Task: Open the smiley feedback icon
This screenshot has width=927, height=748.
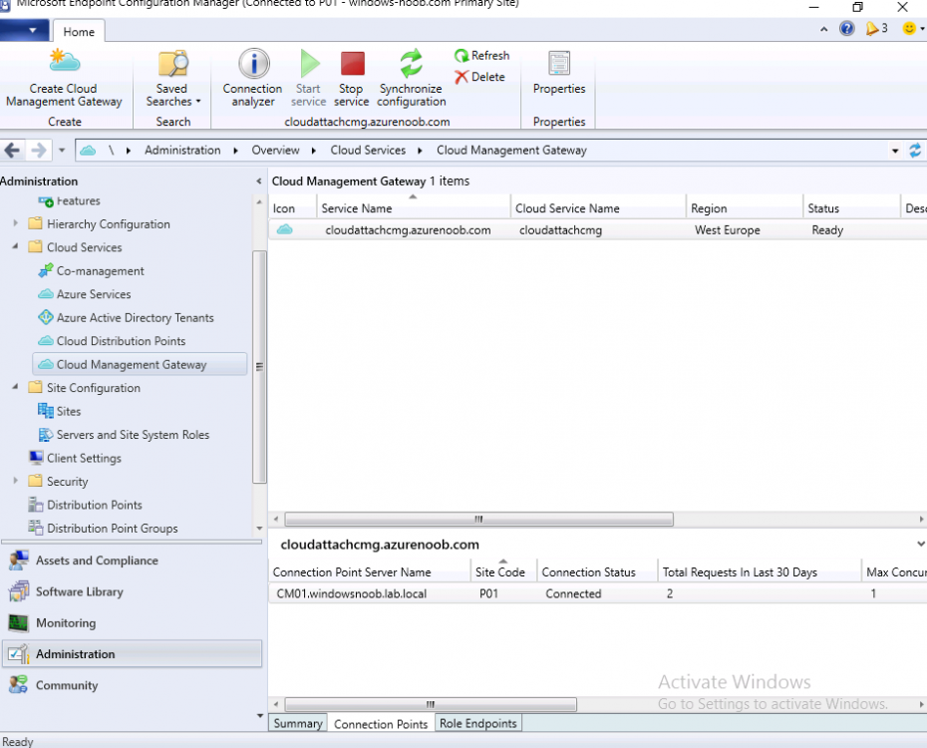Action: (x=909, y=28)
